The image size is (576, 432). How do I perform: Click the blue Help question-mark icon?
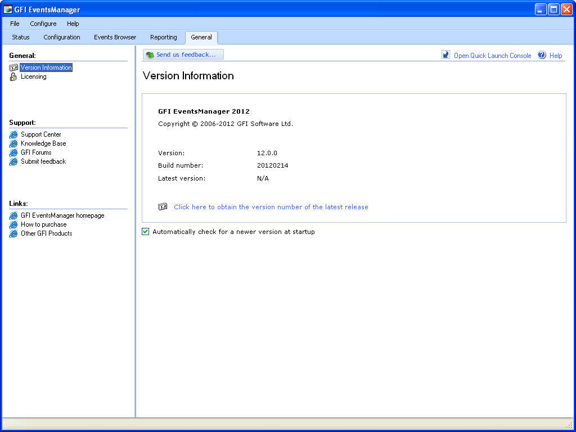pos(542,55)
